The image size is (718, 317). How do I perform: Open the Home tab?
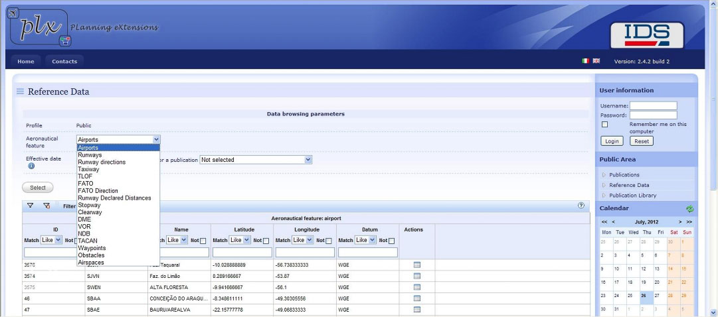(x=26, y=61)
